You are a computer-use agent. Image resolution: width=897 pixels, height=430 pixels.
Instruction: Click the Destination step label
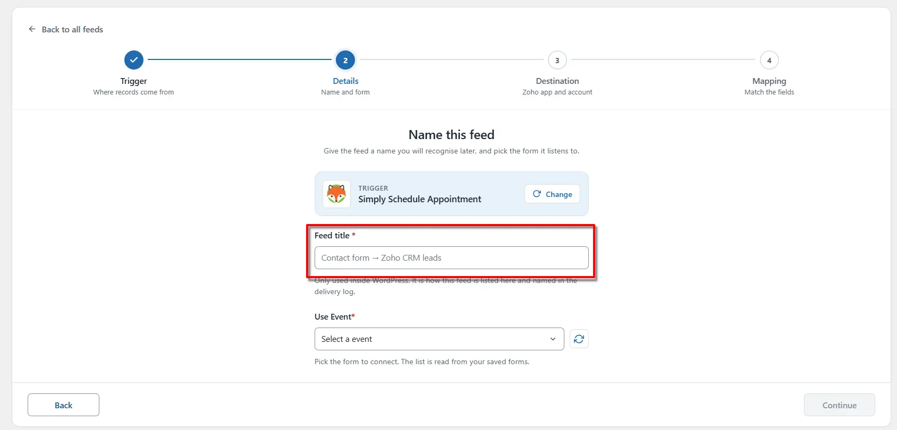pyautogui.click(x=557, y=81)
